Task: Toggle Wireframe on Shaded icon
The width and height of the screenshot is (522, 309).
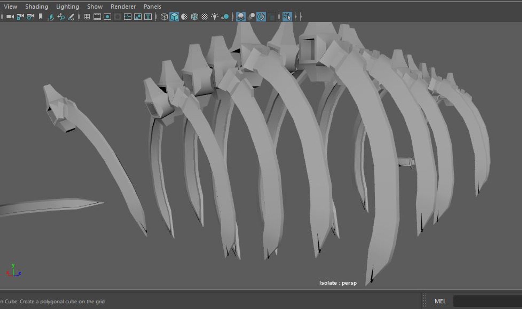Action: pyautogui.click(x=195, y=17)
